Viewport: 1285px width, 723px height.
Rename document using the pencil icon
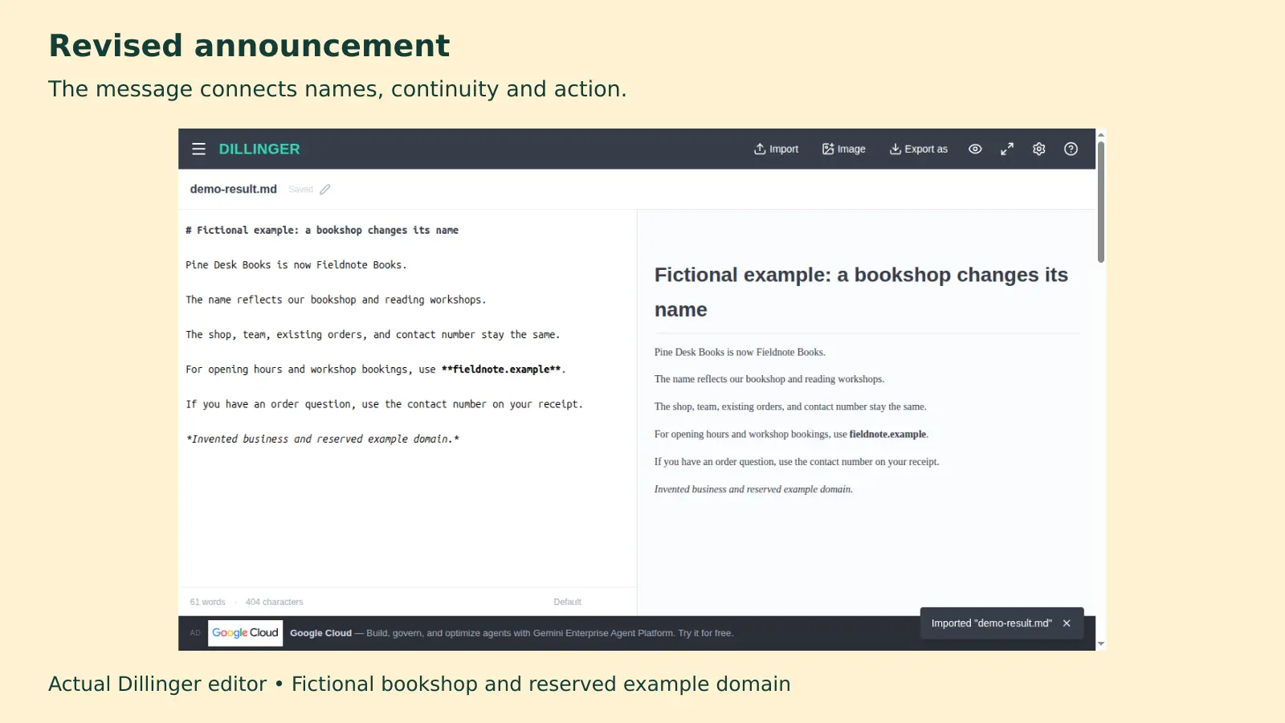pos(324,190)
